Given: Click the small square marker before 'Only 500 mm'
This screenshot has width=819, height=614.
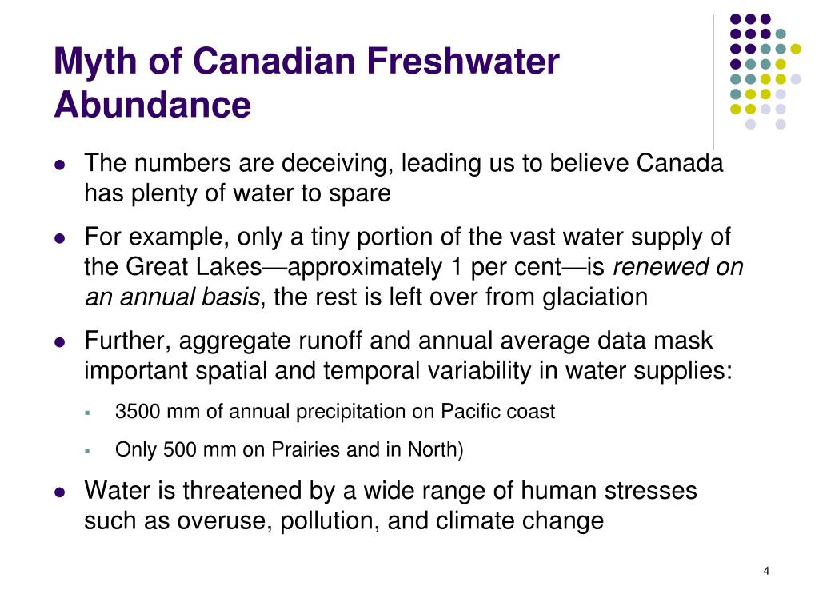Looking at the screenshot, I should (87, 451).
